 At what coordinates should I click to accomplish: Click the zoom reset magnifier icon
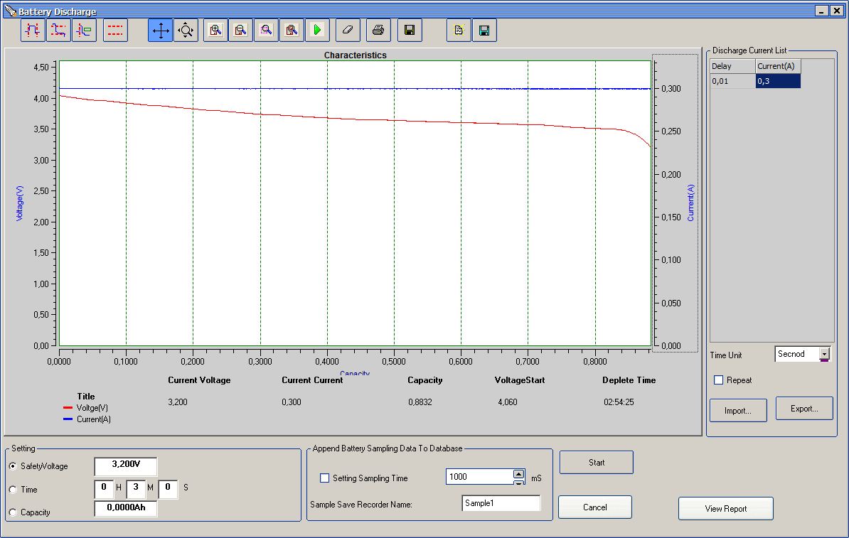click(x=292, y=31)
